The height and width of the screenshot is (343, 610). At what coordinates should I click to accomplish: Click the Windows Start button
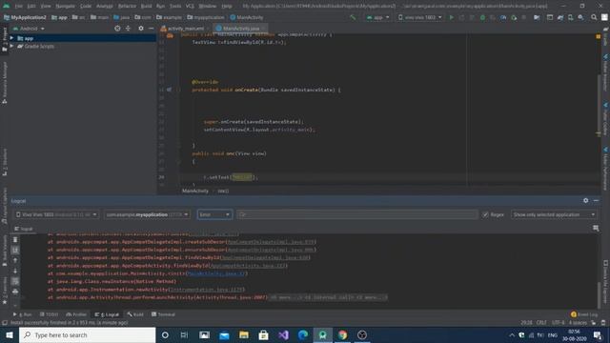coord(10,334)
